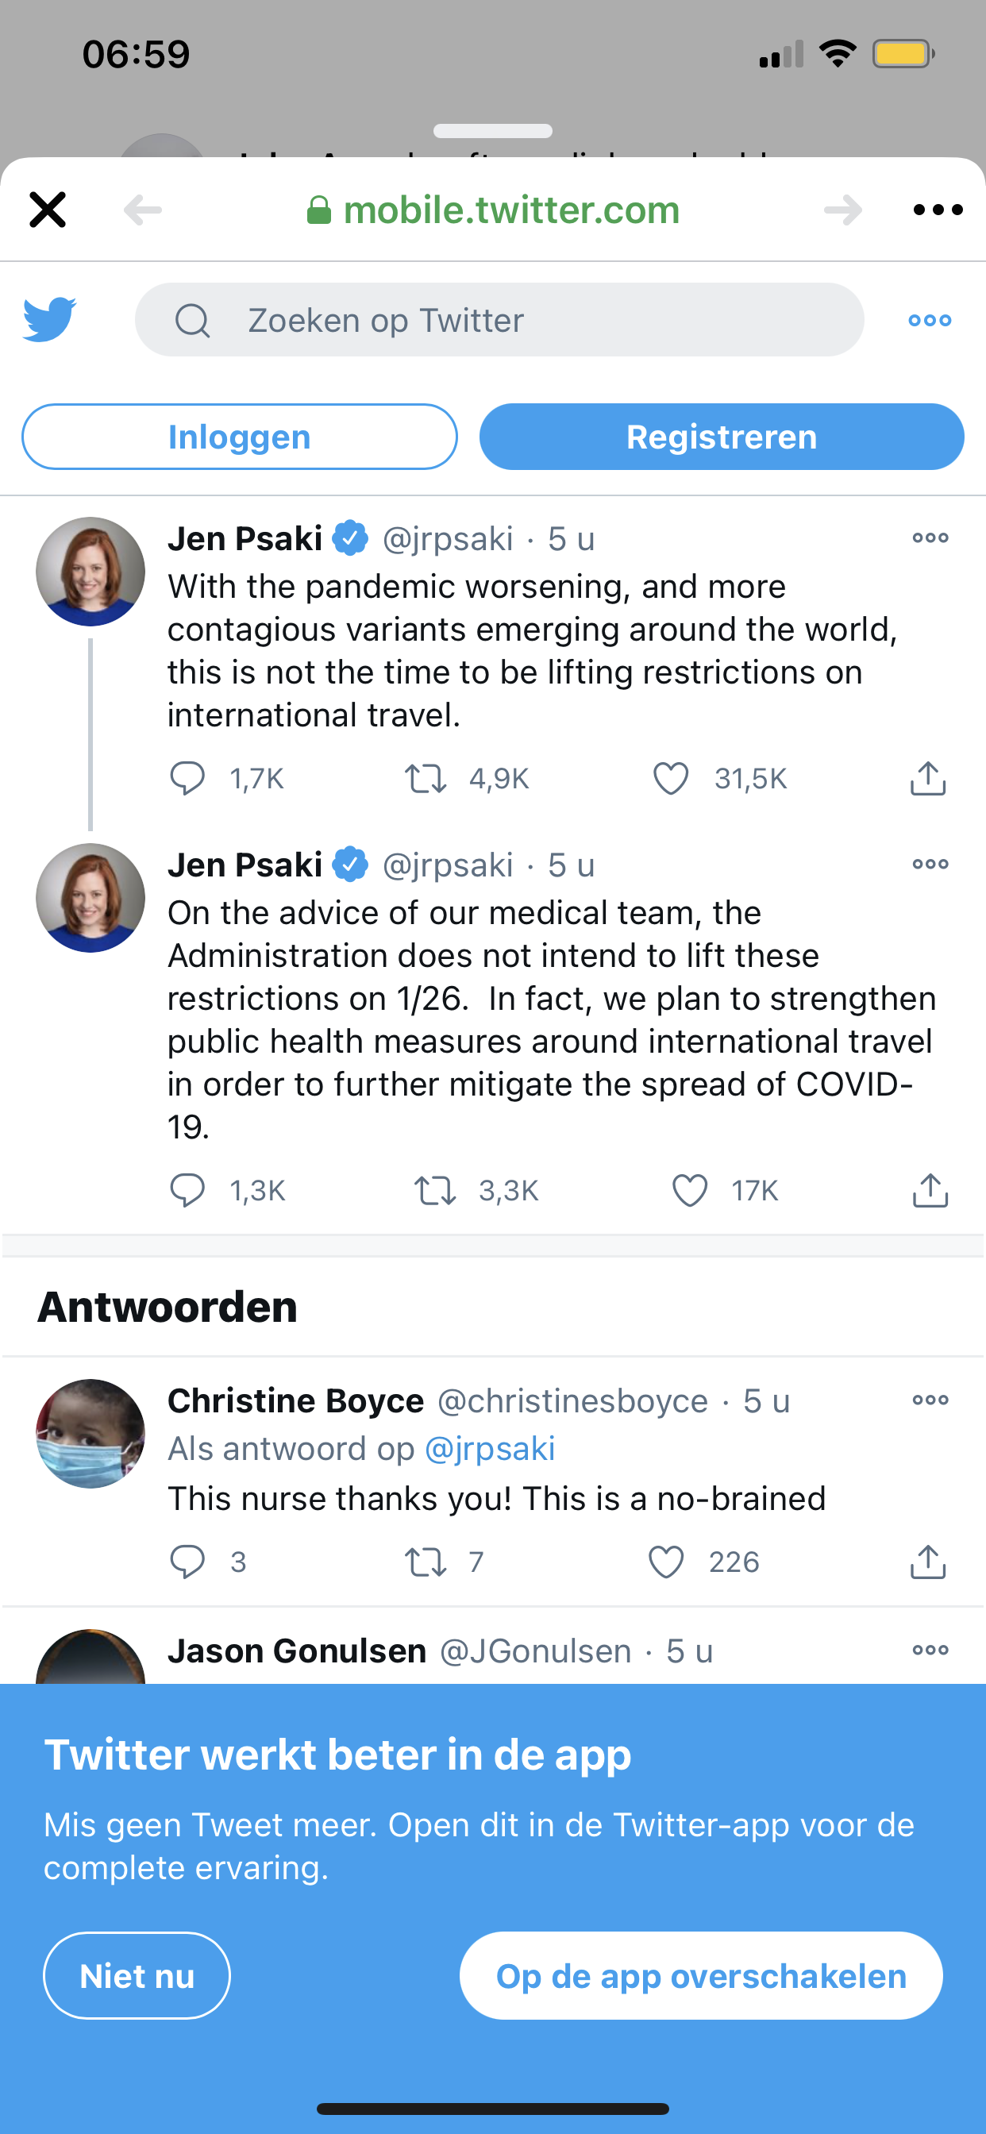Retweet the pandemic worsening tweet
986x2134 pixels.
[x=426, y=779]
